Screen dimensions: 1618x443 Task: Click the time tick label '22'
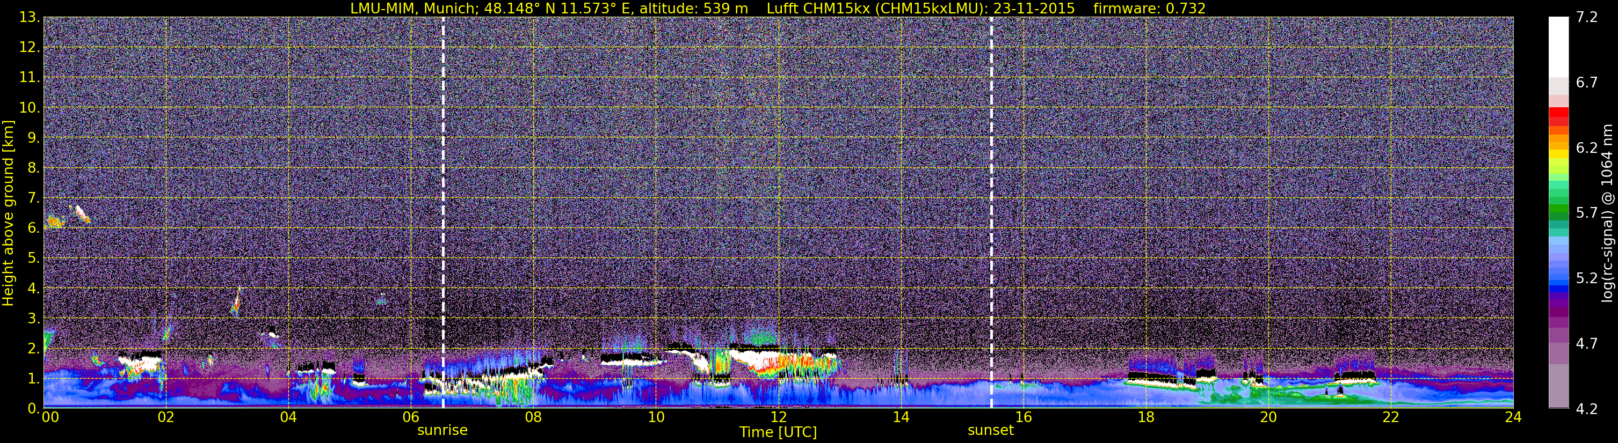click(1391, 417)
